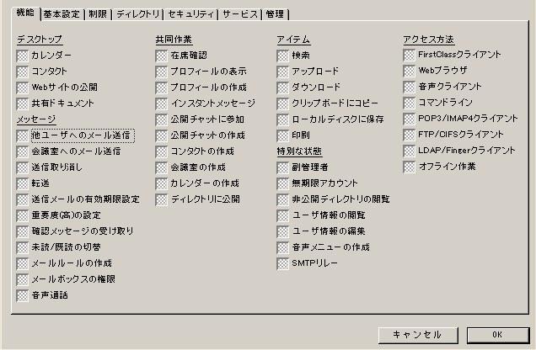Open the セキュリティ tab

(191, 14)
